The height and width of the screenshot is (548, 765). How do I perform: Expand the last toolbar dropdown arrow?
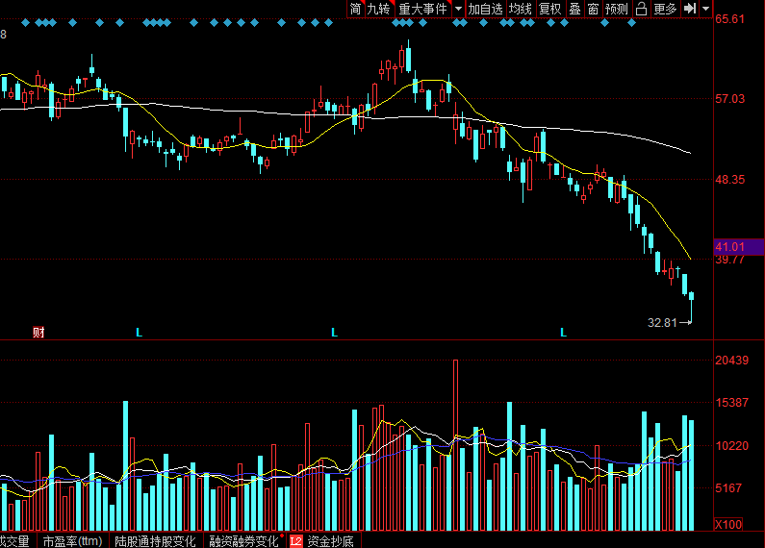705,9
